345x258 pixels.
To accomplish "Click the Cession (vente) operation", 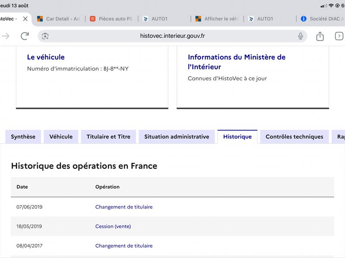I will (113, 226).
